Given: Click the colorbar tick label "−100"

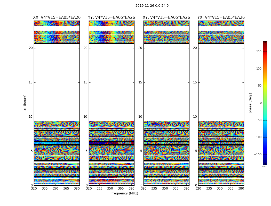Looking at the screenshot, I should coord(258,137).
